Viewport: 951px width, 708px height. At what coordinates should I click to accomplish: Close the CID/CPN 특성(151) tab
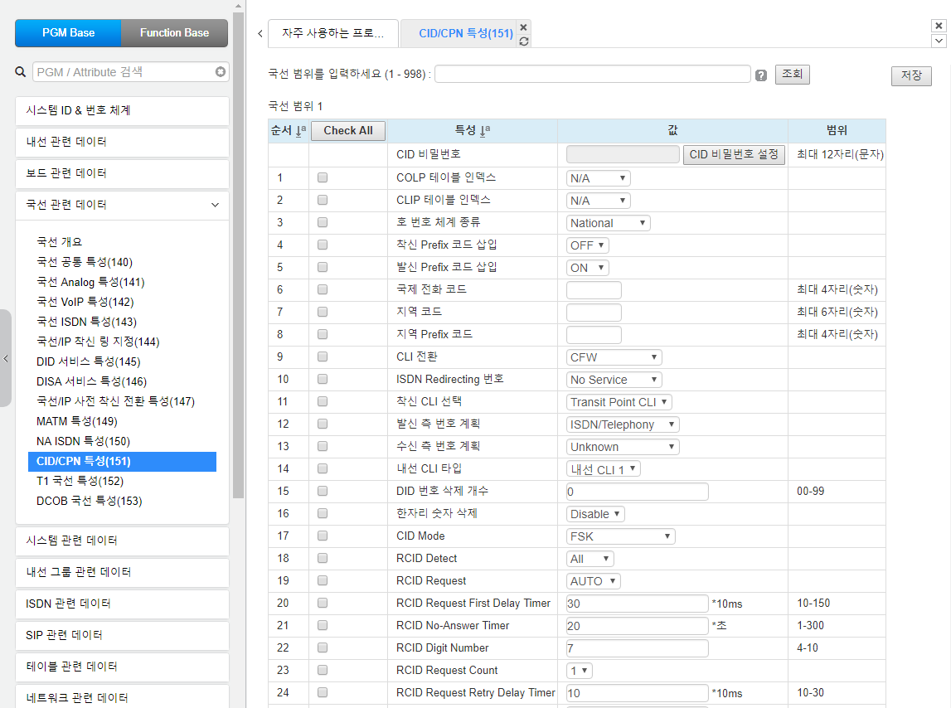(524, 27)
